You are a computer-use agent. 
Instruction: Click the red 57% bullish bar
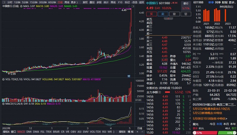point(205,133)
